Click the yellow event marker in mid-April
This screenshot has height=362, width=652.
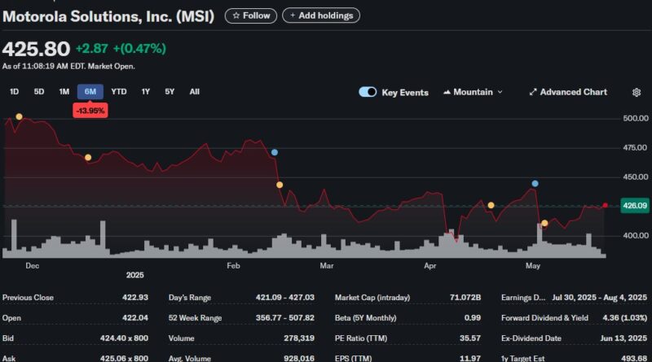[x=491, y=205]
